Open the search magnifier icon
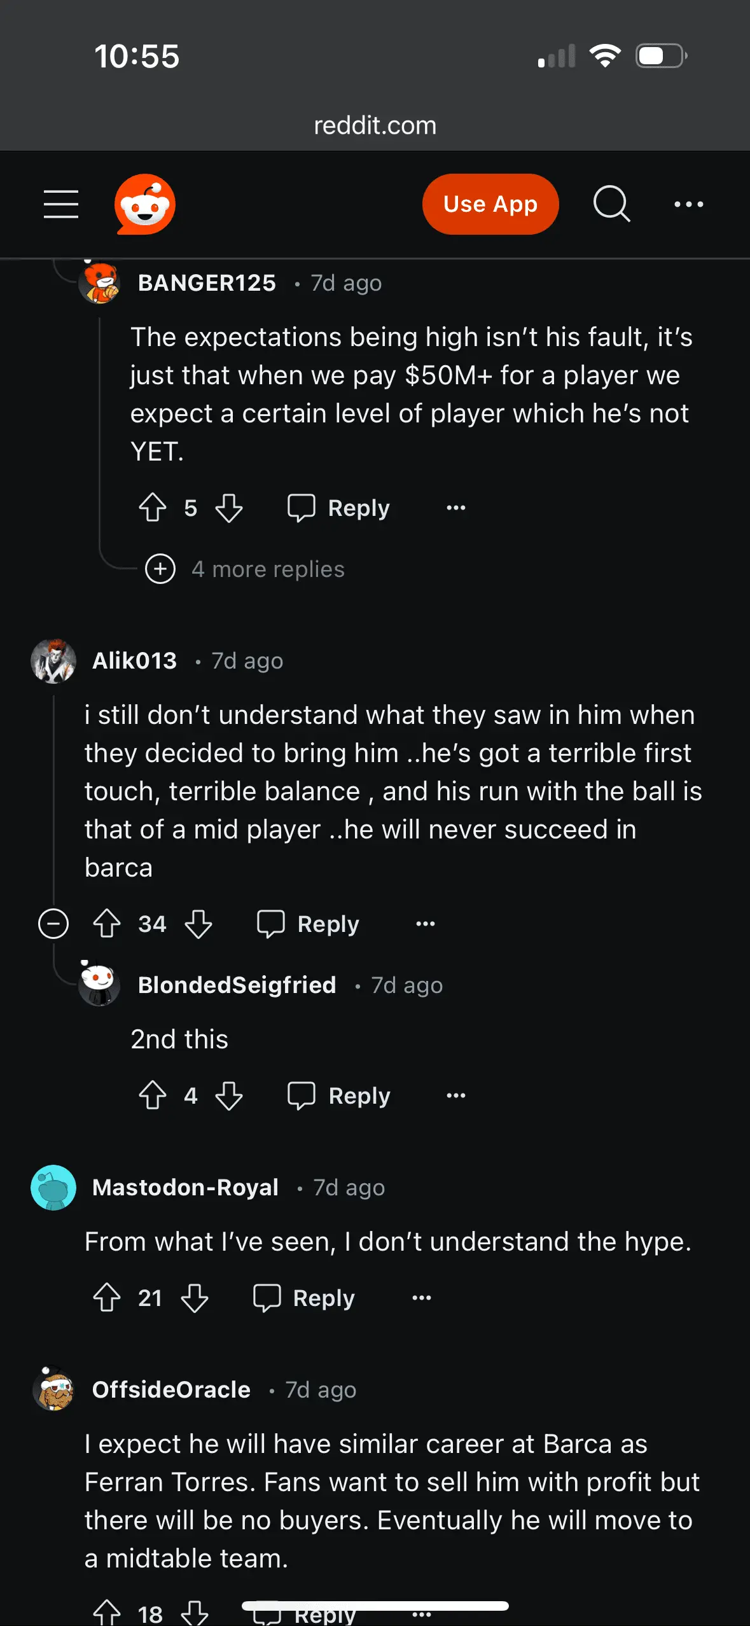This screenshot has height=1626, width=750. point(611,204)
